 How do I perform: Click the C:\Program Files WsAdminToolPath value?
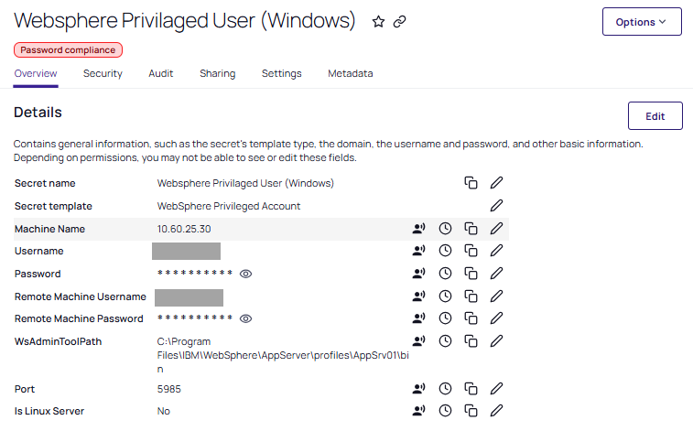coord(283,355)
